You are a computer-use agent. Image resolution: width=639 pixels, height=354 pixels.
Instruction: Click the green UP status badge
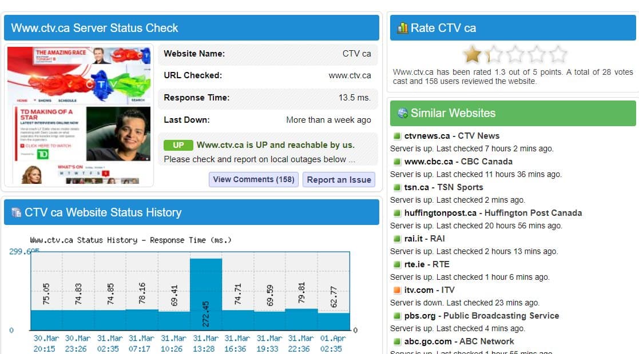[x=178, y=145]
